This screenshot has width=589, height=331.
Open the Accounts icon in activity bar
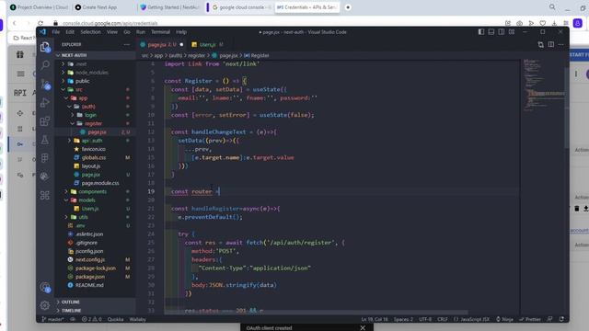point(45,288)
